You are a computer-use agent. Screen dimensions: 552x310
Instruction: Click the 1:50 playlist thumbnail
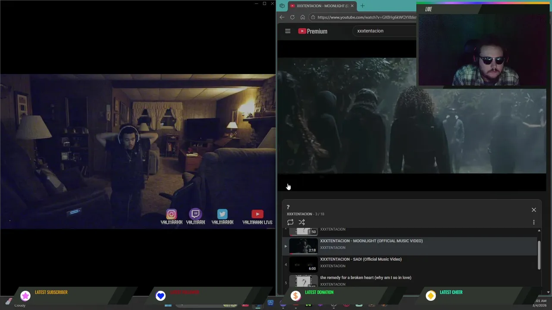coord(303,232)
